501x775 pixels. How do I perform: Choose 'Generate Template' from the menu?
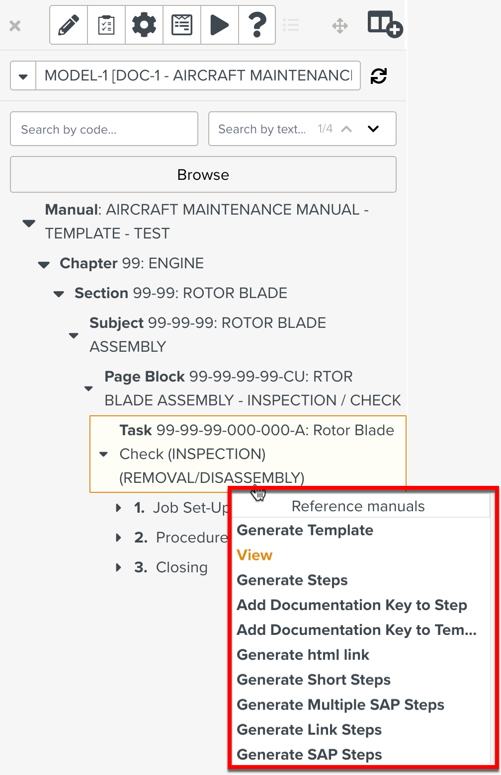[305, 530]
